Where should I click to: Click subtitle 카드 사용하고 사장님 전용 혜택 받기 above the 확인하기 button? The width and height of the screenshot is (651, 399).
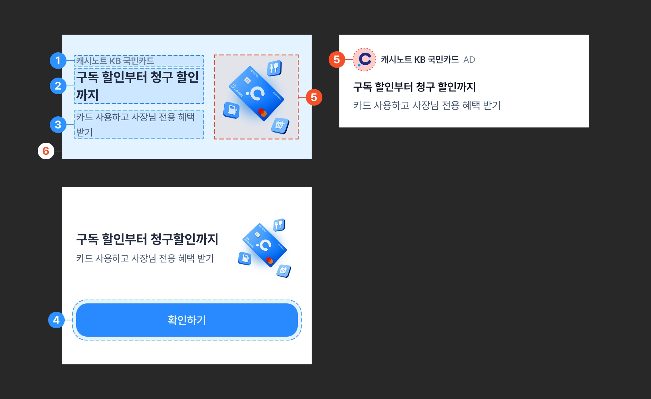click(145, 258)
